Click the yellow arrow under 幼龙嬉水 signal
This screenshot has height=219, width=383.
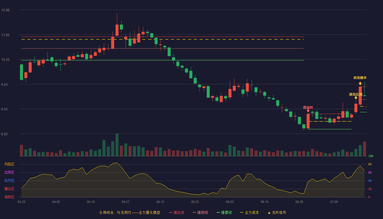tap(360, 83)
